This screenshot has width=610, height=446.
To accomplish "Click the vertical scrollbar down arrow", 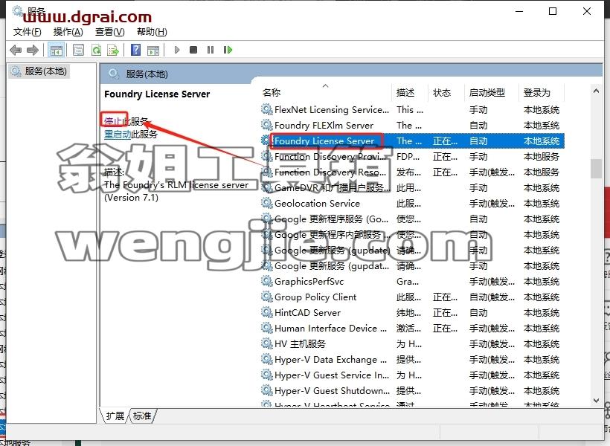I will coord(596,401).
